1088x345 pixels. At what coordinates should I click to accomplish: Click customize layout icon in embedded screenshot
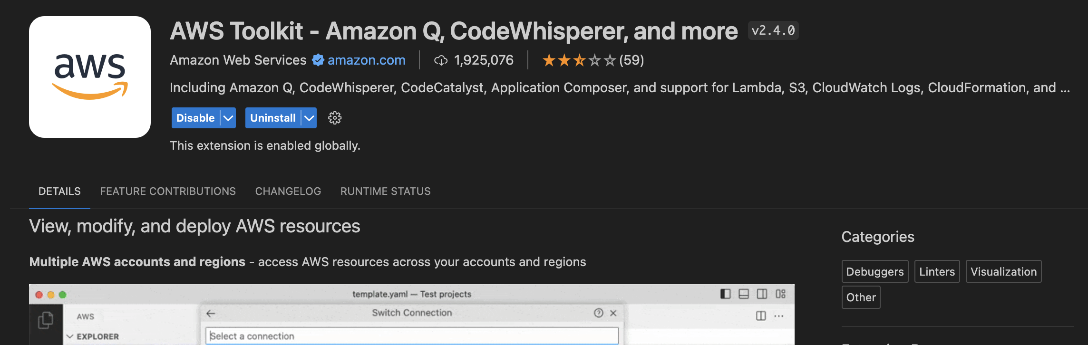coord(780,294)
